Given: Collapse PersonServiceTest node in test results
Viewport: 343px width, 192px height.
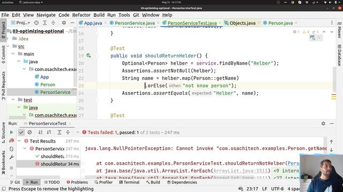Looking at the screenshot, I should pyautogui.click(x=25, y=149).
